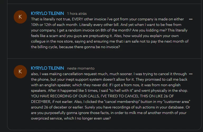This screenshot has height=132, width=203.
Task: Open more options for the neste momento comment
Action: click(191, 74)
